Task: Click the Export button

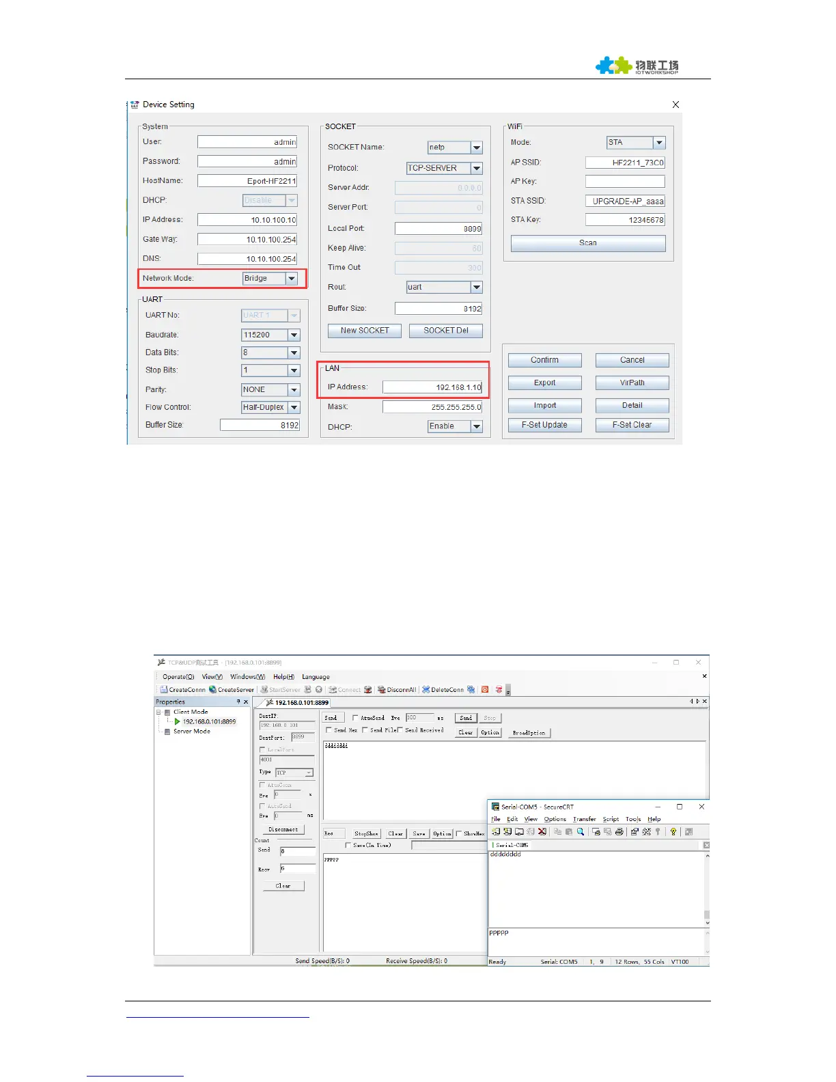Action: (544, 383)
